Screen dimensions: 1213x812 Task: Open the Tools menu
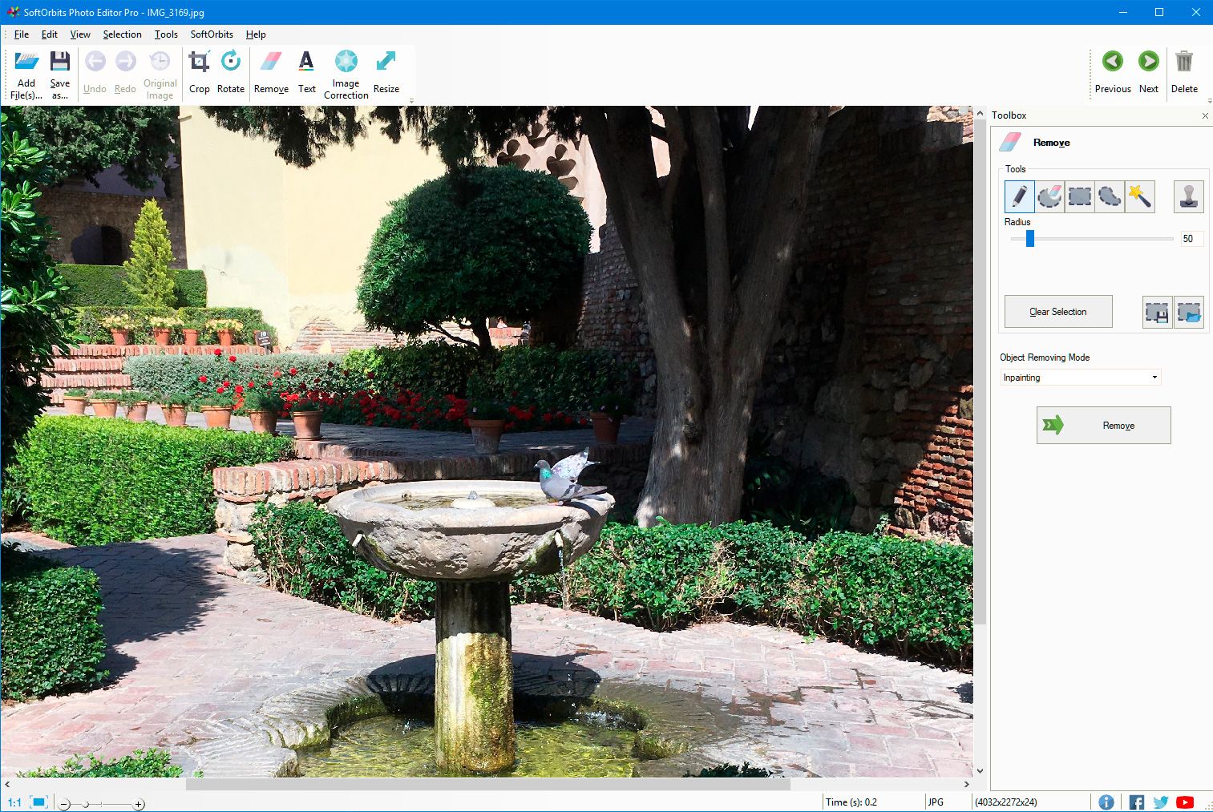166,34
